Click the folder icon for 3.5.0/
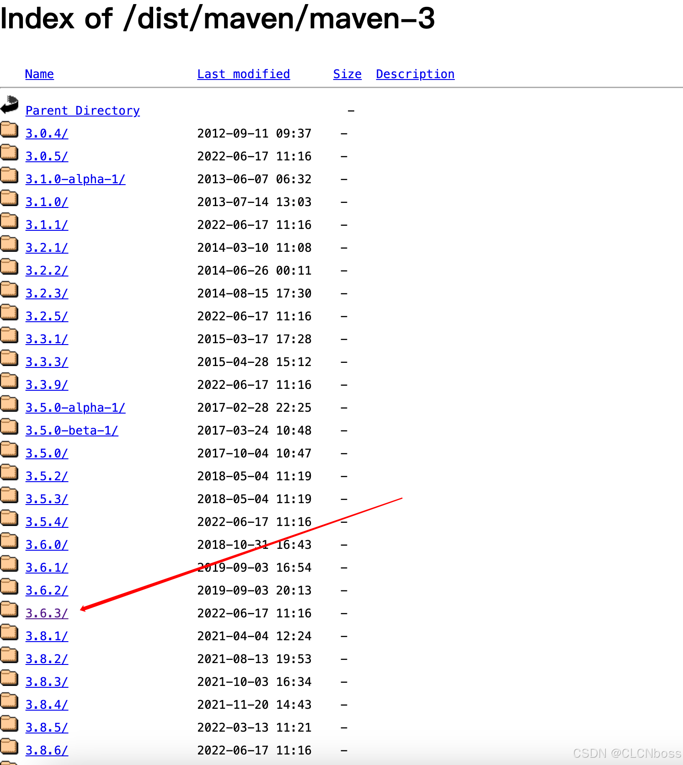 click(x=9, y=450)
